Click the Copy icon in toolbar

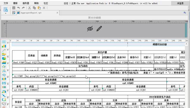(34, 8)
